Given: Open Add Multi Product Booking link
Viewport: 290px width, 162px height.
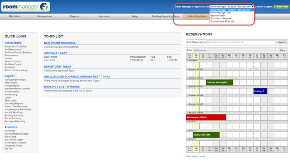Looking at the screenshot, I should click(x=18, y=53).
